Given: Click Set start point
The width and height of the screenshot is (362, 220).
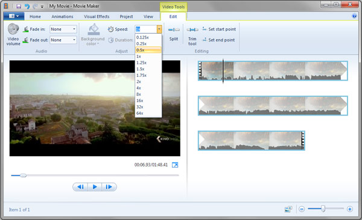Looking at the screenshot, I should [219, 29].
